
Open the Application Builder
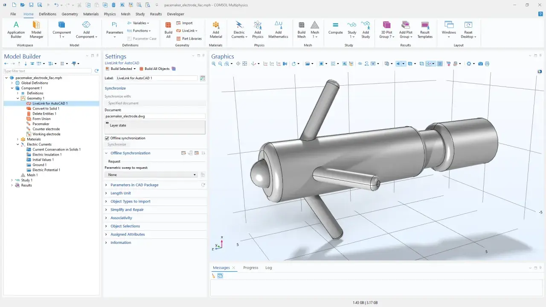[16, 29]
